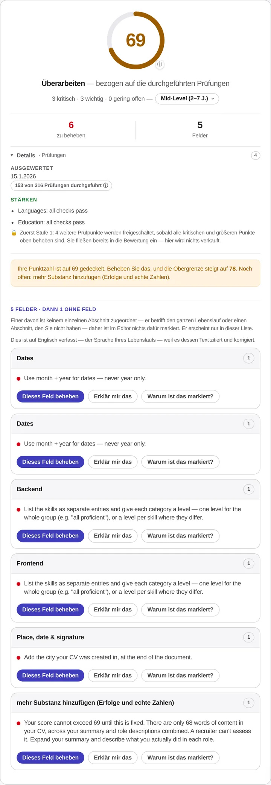The image size is (271, 785).
Task: Click 'Dieses Feld beheben' under Frontend
Action: click(50, 610)
